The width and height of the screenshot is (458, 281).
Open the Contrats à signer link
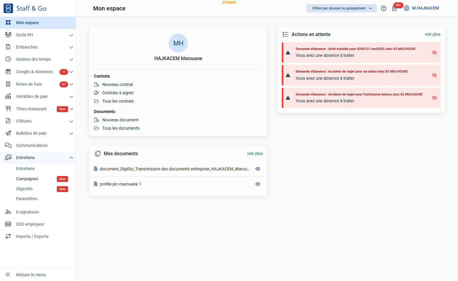[x=118, y=93]
